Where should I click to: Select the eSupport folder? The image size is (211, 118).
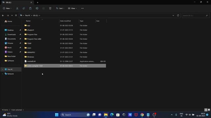point(65,30)
